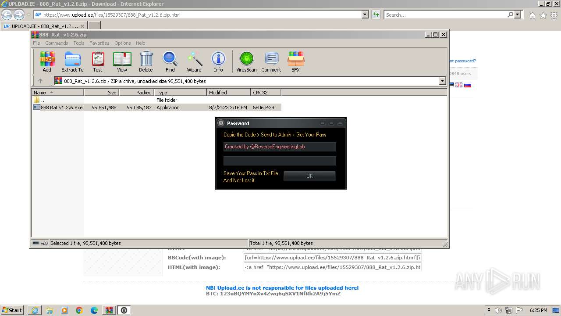This screenshot has height=316, width=561.
Task: Open Microsoft Edge from the taskbar
Action: point(94,310)
